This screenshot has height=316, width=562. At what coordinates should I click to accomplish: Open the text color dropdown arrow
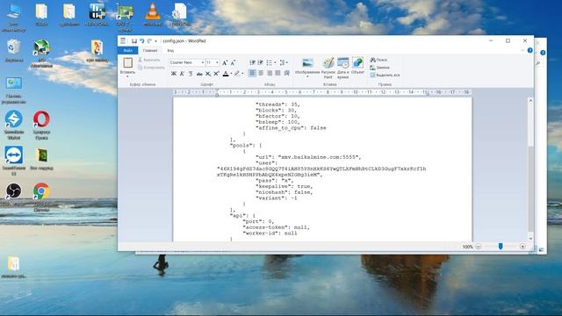click(x=231, y=74)
